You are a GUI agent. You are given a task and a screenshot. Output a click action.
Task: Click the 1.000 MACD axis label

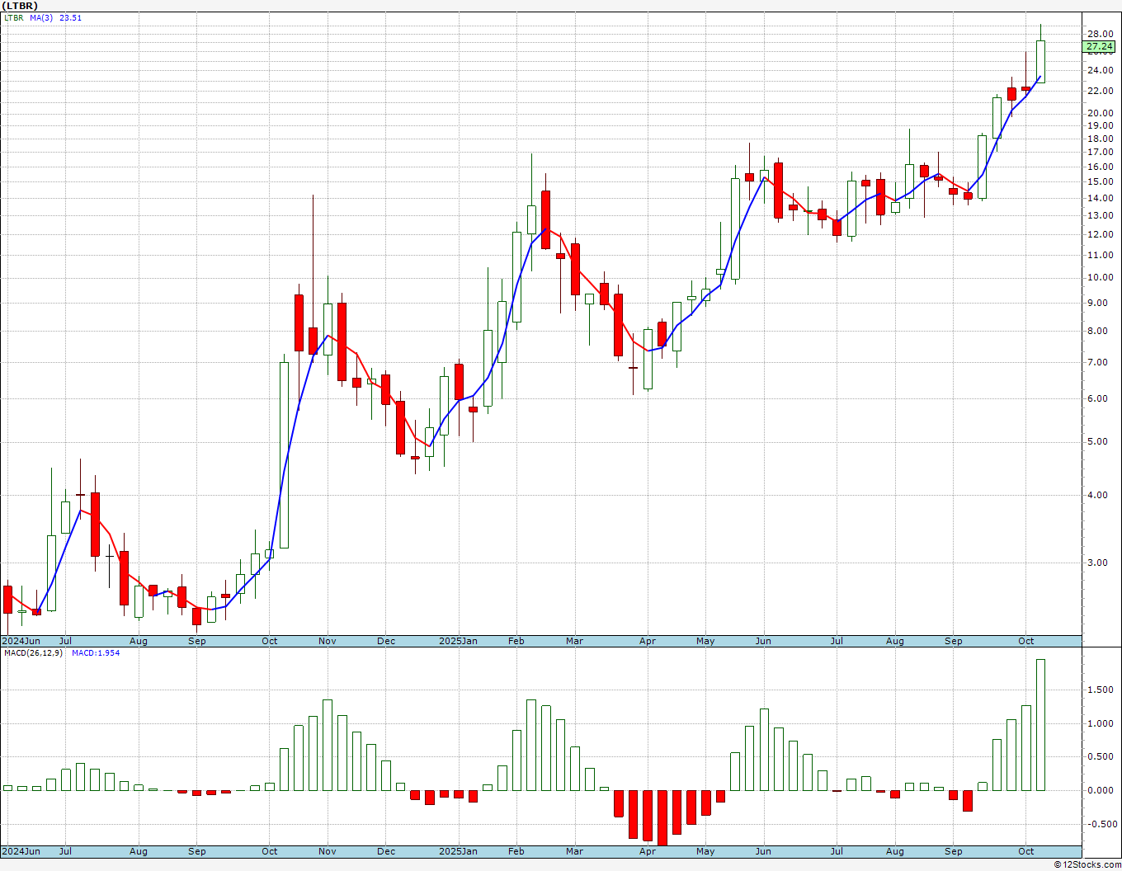pyautogui.click(x=1102, y=723)
